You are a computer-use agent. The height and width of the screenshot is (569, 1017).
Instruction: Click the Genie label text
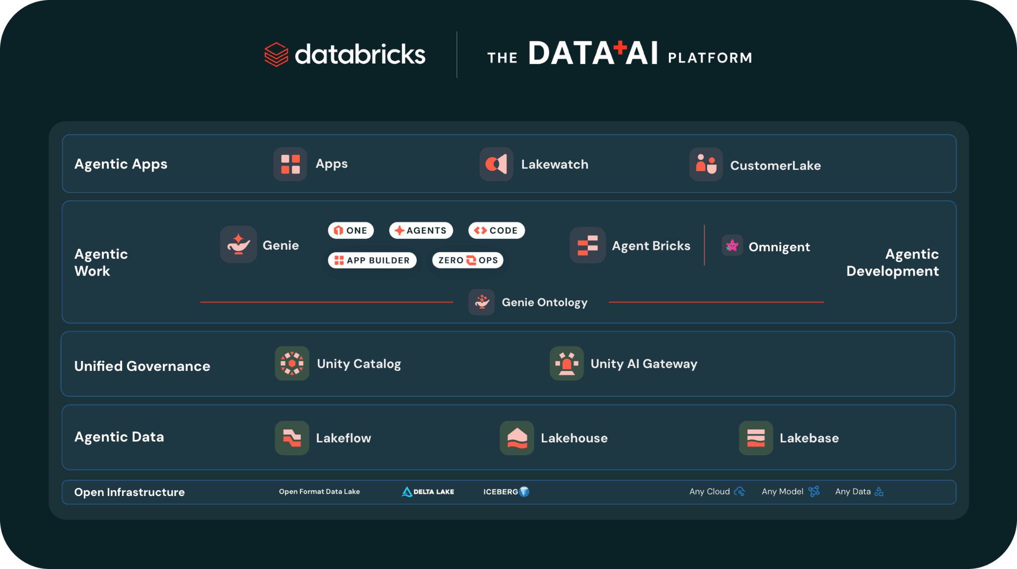click(281, 245)
